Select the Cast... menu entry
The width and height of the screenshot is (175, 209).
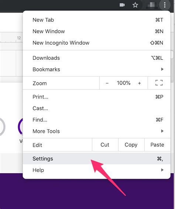tap(97, 108)
